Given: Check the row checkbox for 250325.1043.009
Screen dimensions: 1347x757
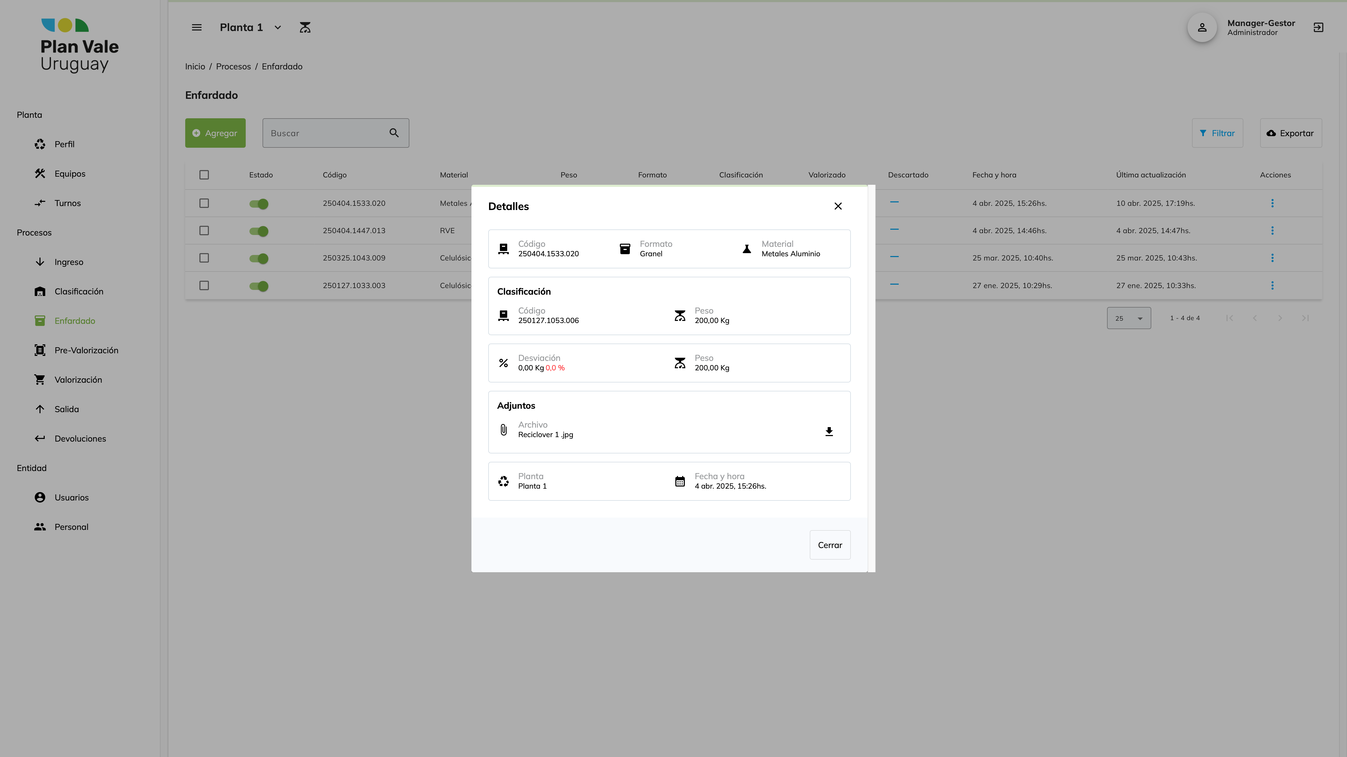Looking at the screenshot, I should point(204,258).
